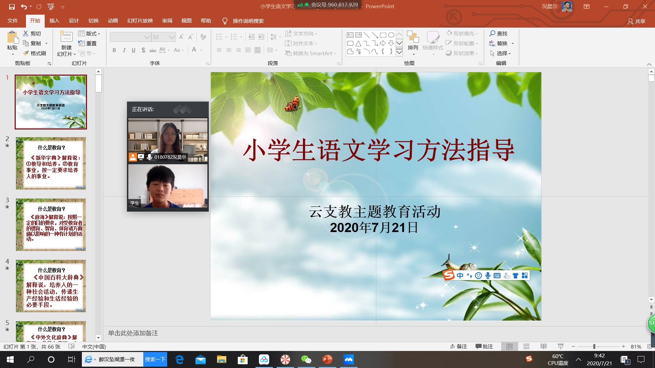Clear all formatting icon

[x=203, y=37]
